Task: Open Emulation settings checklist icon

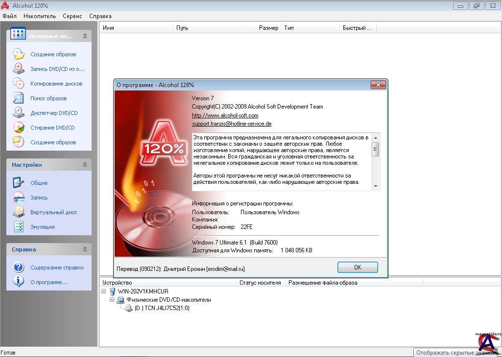Action: click(x=18, y=227)
